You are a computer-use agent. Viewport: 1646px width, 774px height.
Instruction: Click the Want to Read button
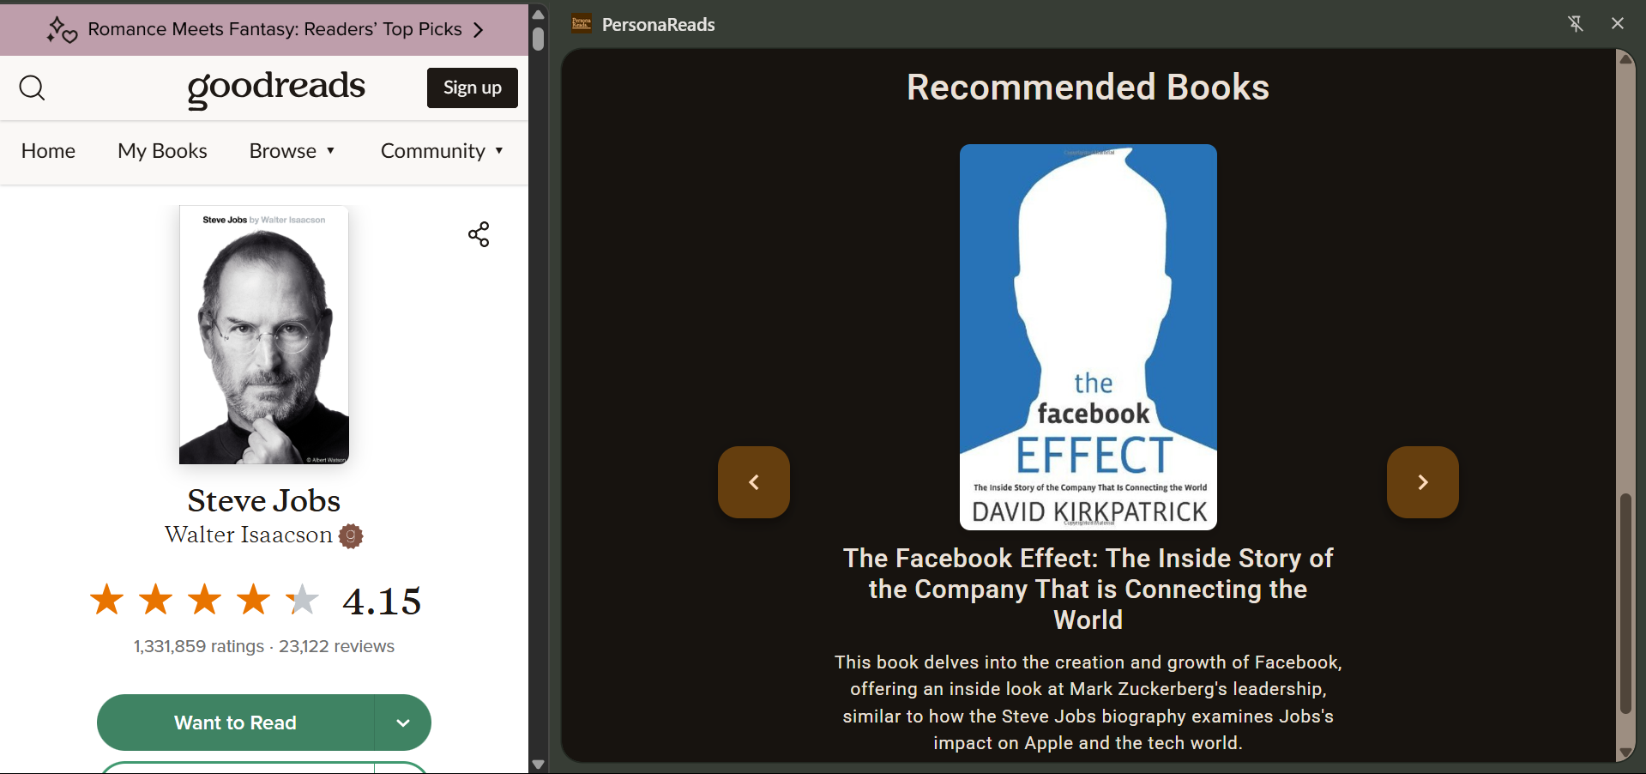(236, 723)
